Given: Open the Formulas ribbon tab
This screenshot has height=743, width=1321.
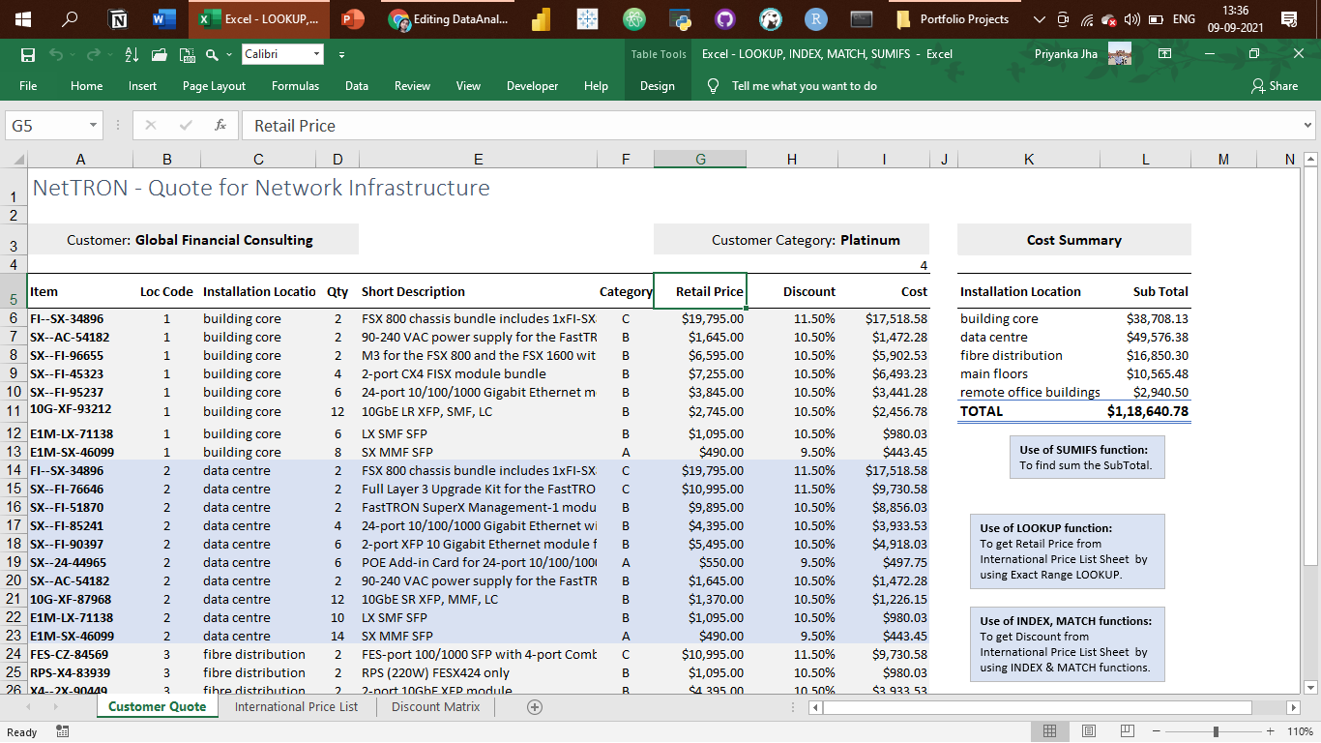Looking at the screenshot, I should (295, 86).
